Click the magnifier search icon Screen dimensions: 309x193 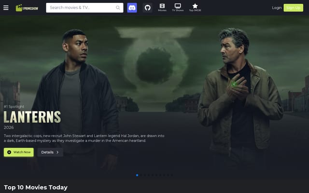click(118, 8)
